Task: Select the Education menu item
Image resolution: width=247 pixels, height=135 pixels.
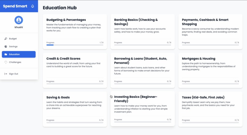Action: tap(19, 54)
